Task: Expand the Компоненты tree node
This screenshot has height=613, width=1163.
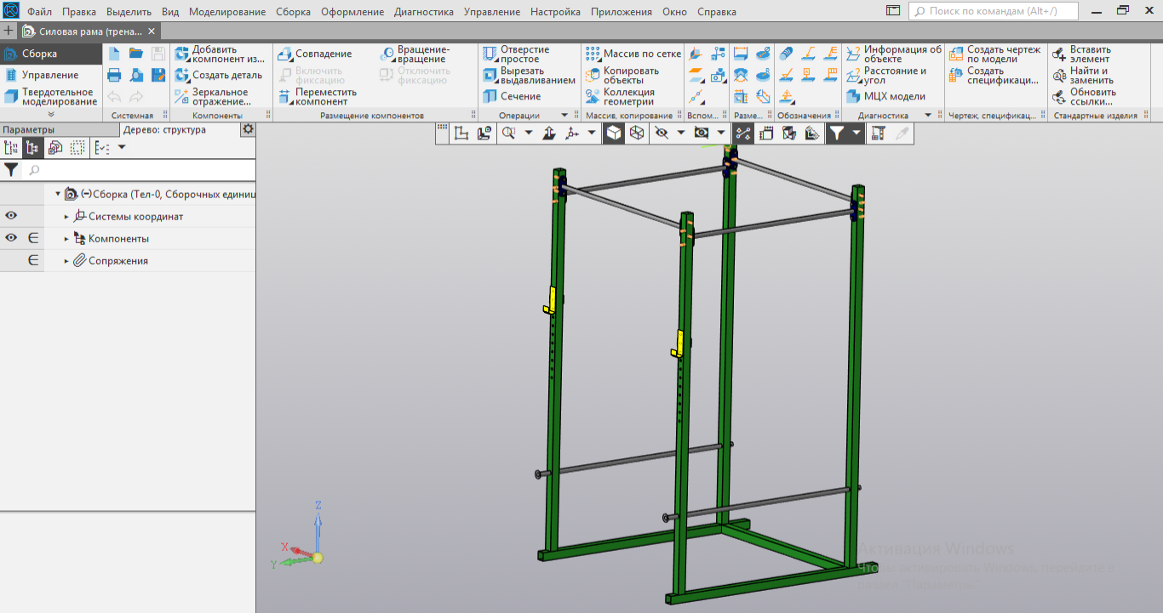Action: point(67,239)
